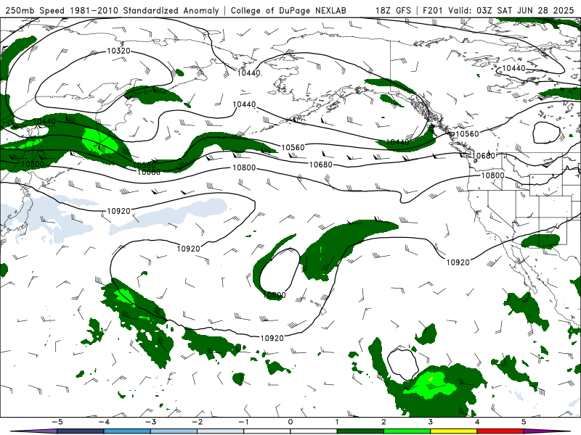Click the '−3' colorbar tick label
The image size is (581, 435).
(150, 422)
